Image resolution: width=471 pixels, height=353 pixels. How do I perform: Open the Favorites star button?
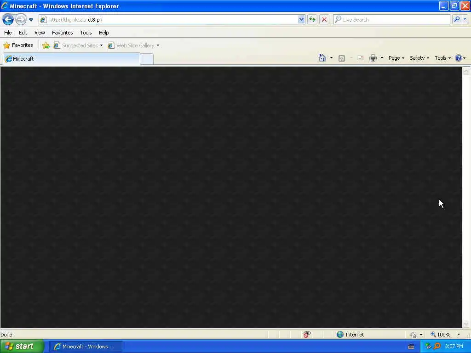pos(18,46)
